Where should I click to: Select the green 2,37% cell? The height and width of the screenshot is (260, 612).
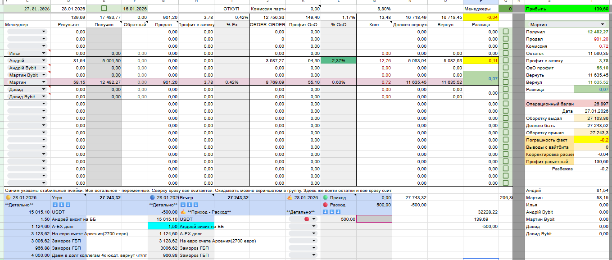339,60
